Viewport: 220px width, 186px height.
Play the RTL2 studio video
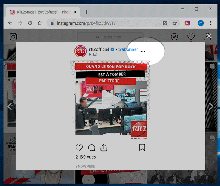(x=111, y=99)
